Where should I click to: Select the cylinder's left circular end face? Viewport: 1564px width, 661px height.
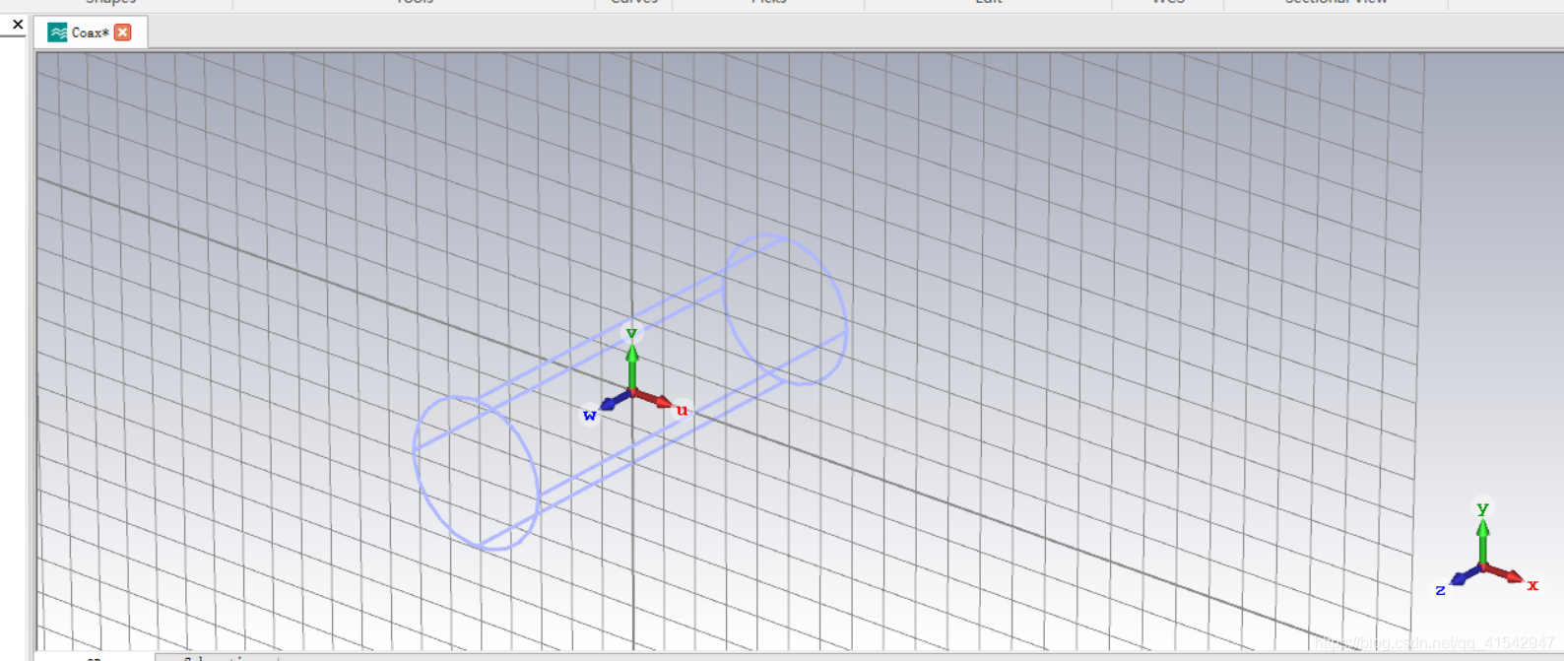(477, 472)
